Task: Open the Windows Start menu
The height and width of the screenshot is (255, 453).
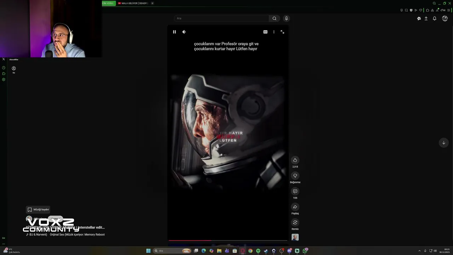Action: coord(148,251)
